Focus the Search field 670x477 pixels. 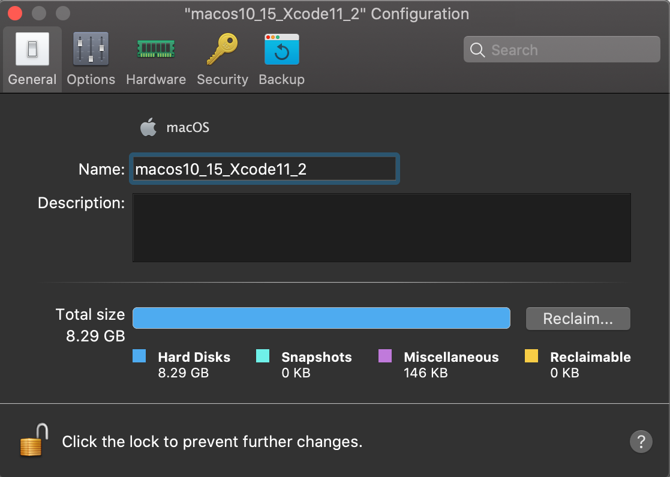570,50
